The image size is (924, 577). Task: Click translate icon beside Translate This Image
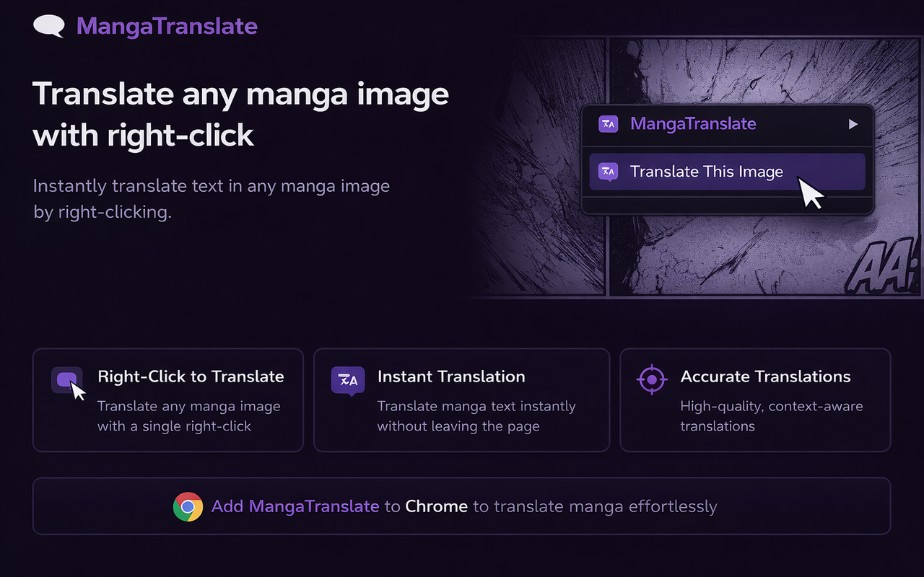[x=609, y=172]
